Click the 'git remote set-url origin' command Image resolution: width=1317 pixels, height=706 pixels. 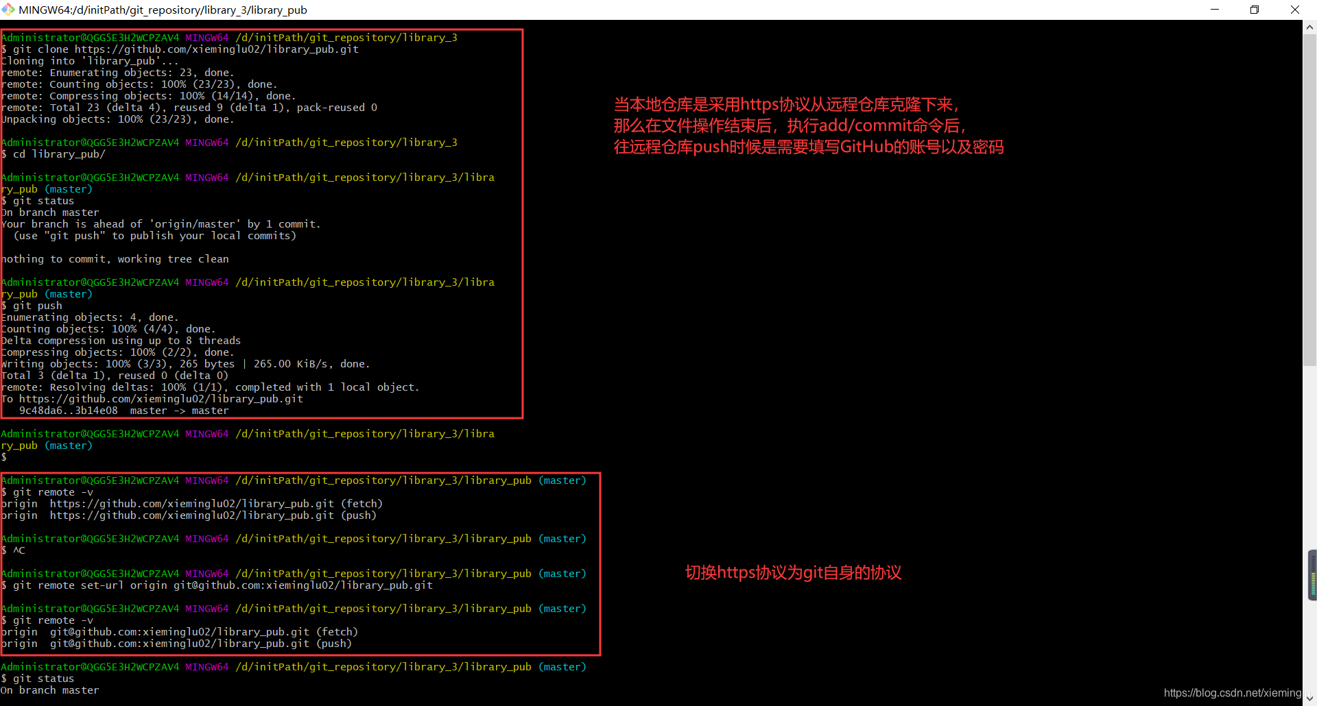coord(217,585)
